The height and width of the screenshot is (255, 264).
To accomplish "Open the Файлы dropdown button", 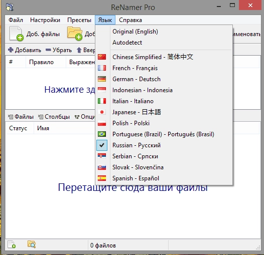I will (21, 117).
